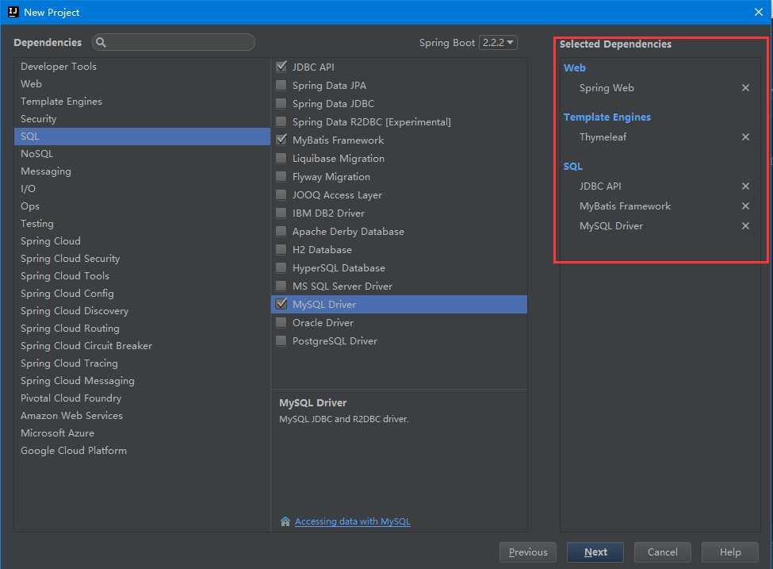The width and height of the screenshot is (773, 569).
Task: Remove Thymeleaf from selected dependencies
Action: coord(745,137)
